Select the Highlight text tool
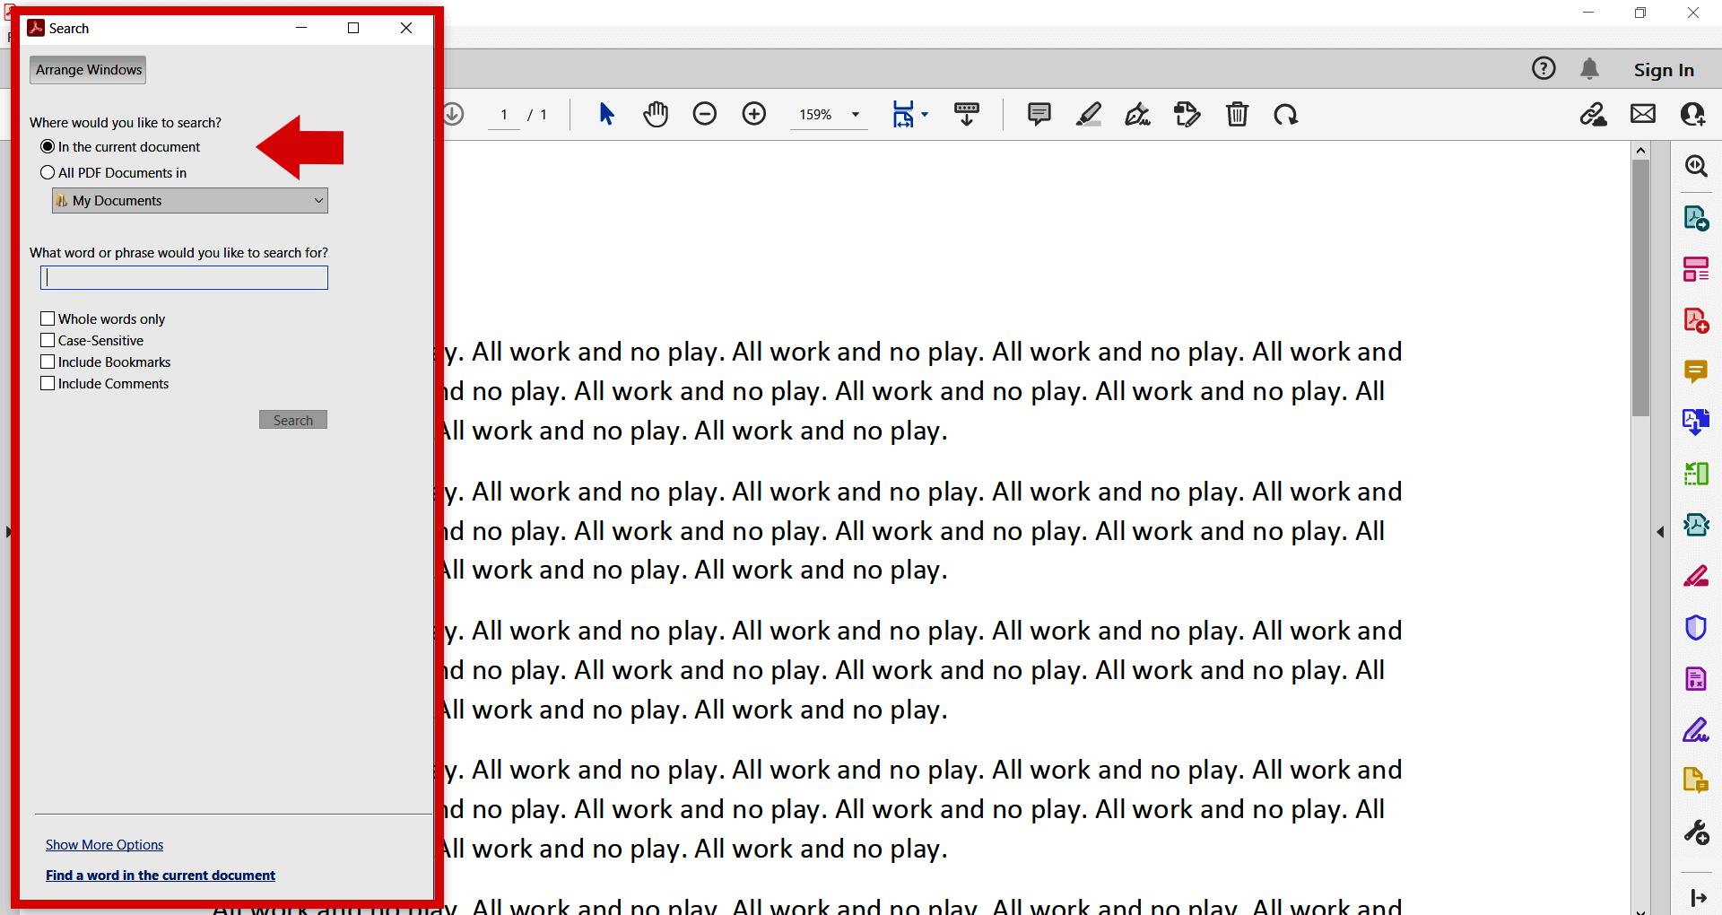 tap(1089, 114)
